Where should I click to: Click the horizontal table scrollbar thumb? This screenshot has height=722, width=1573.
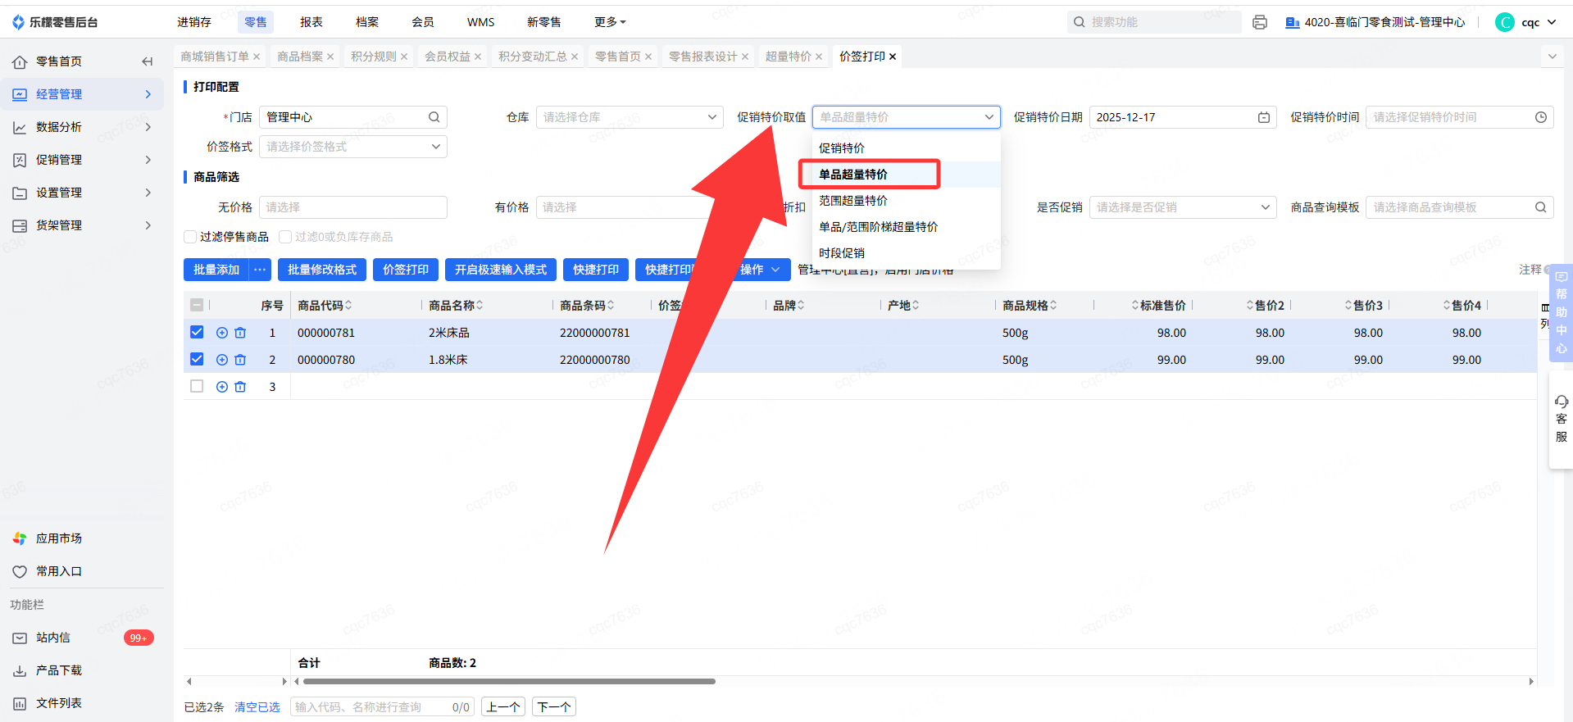pos(509,682)
